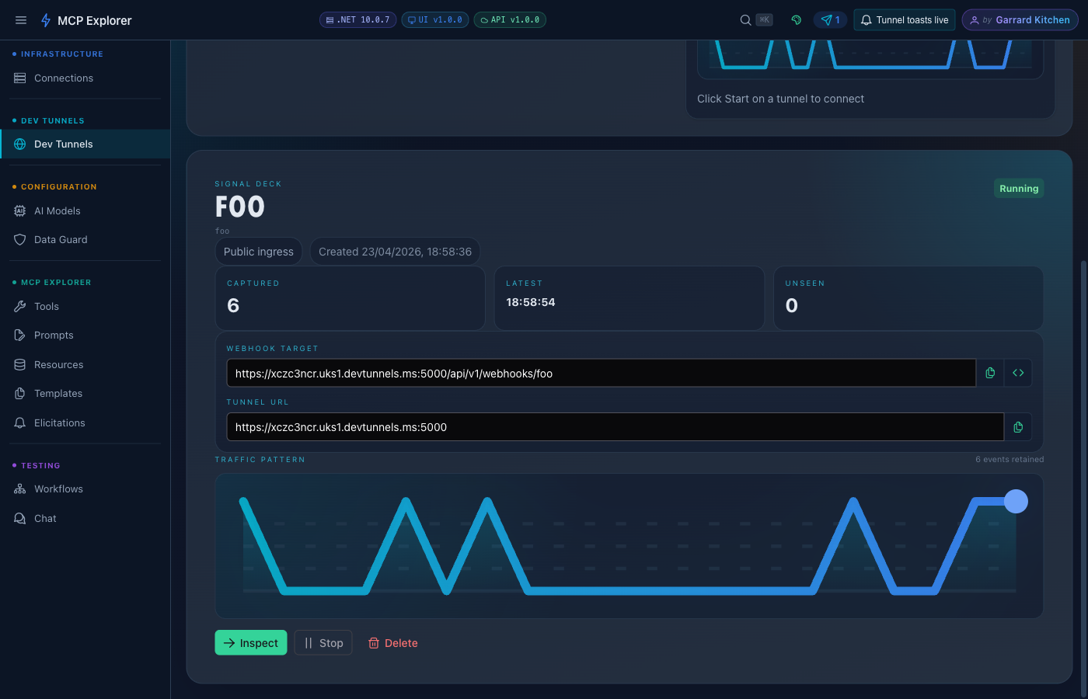Click the MCP Explorer lightning logo
1088x699 pixels.
[46, 20]
